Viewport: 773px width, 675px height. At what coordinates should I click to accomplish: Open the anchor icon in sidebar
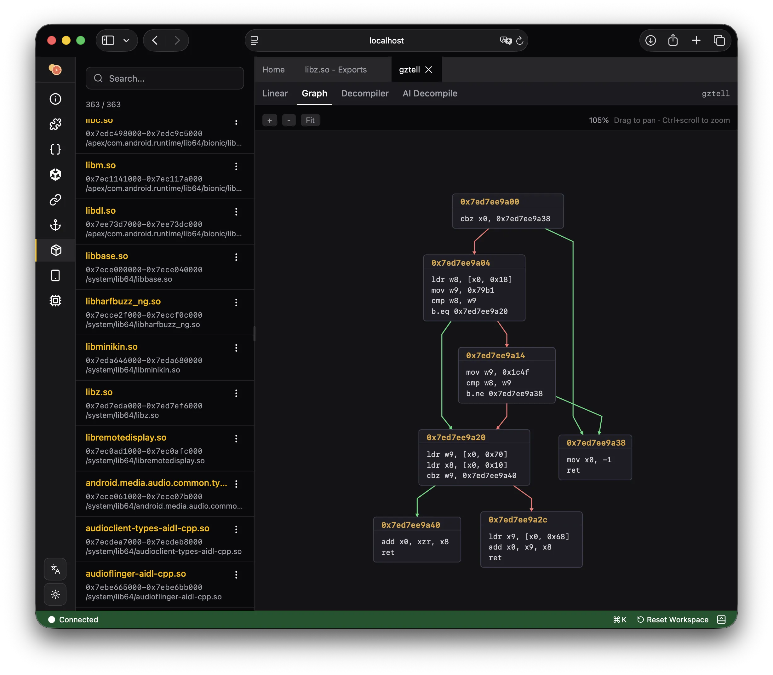pyautogui.click(x=55, y=225)
